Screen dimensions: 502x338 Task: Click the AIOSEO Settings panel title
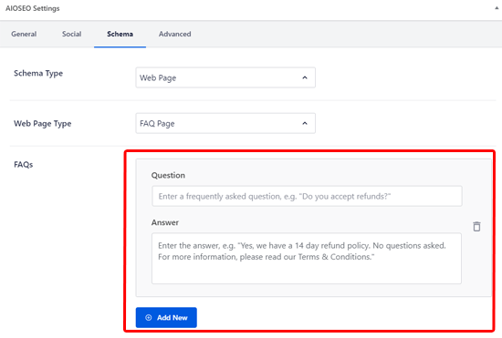point(32,8)
